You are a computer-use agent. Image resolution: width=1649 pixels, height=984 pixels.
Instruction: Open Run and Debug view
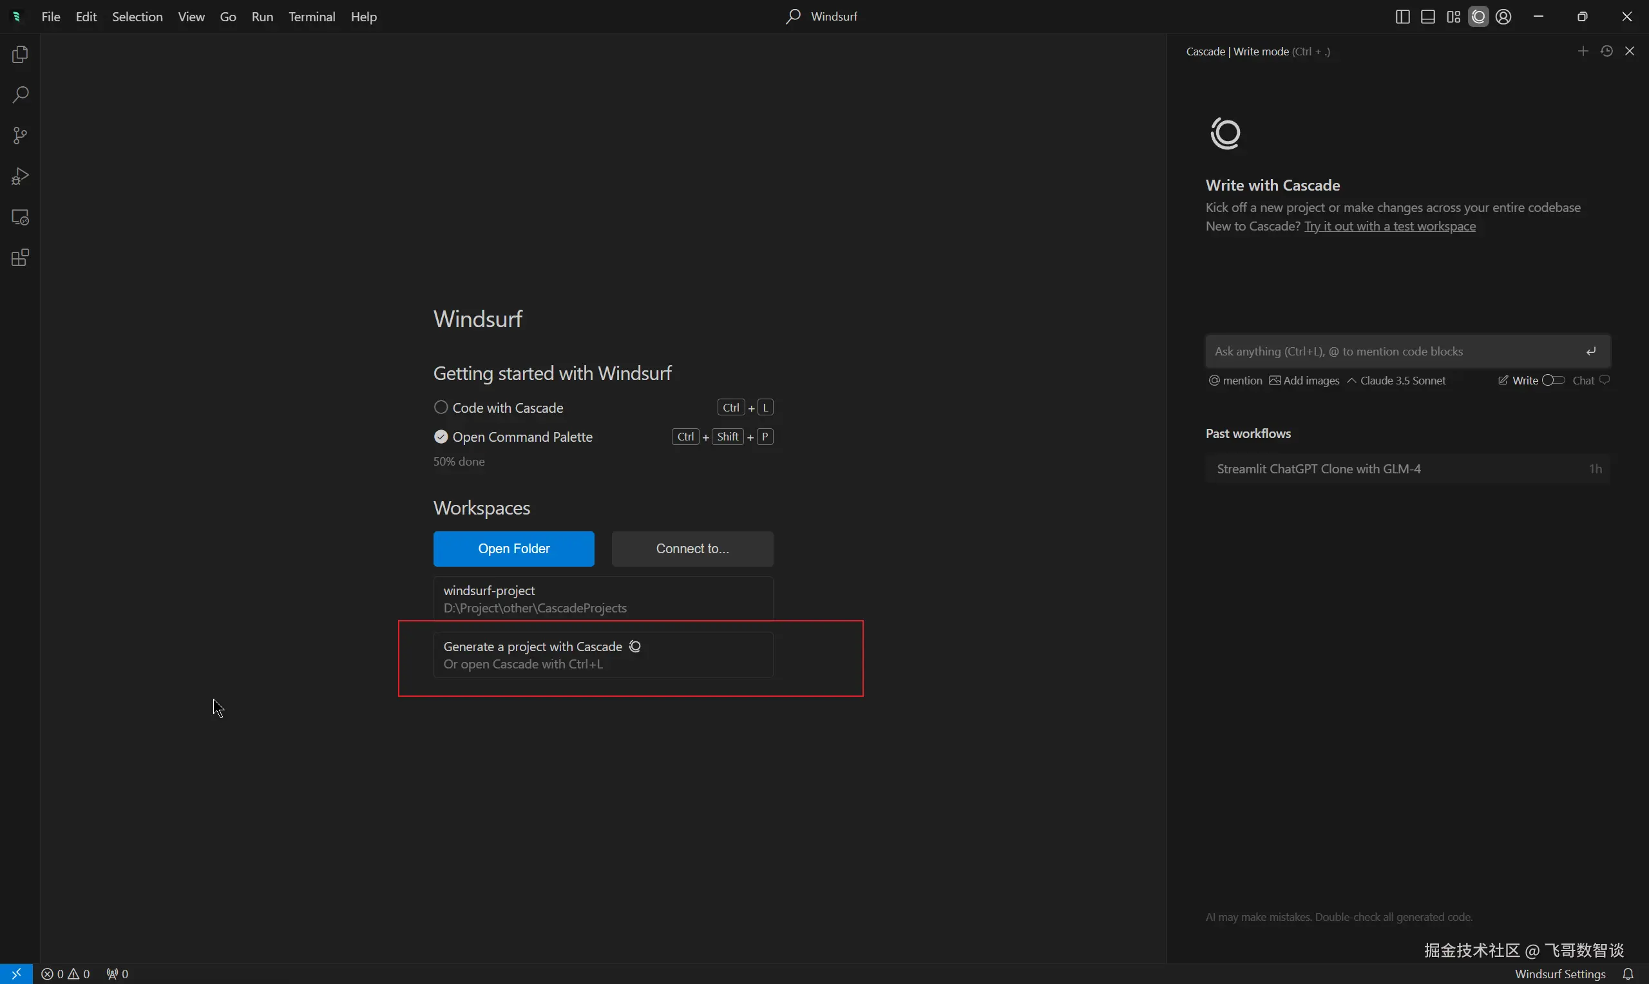click(20, 176)
